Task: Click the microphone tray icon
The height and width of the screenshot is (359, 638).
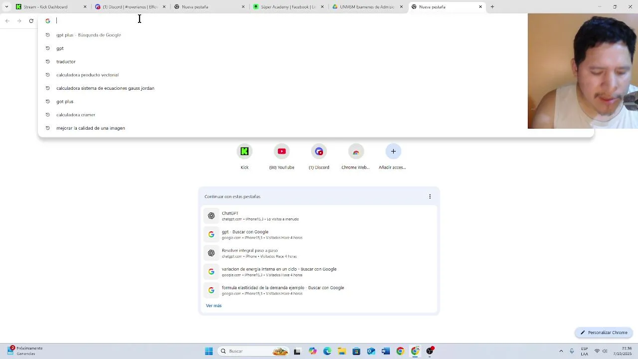Action: [572, 351]
